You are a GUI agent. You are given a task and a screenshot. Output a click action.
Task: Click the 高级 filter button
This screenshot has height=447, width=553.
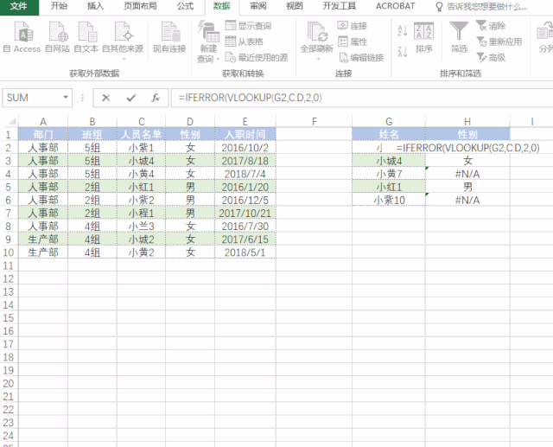[x=491, y=58]
